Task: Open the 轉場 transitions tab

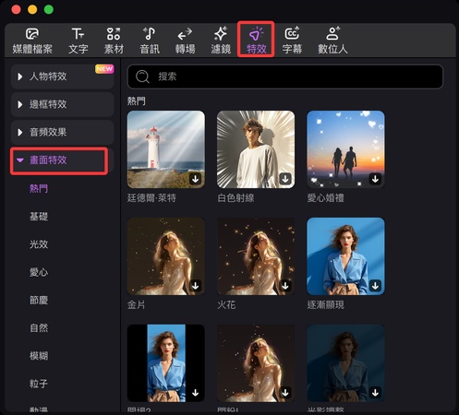Action: coord(185,41)
